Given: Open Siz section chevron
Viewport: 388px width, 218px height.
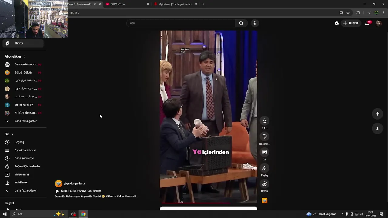Looking at the screenshot, I should (x=12, y=134).
